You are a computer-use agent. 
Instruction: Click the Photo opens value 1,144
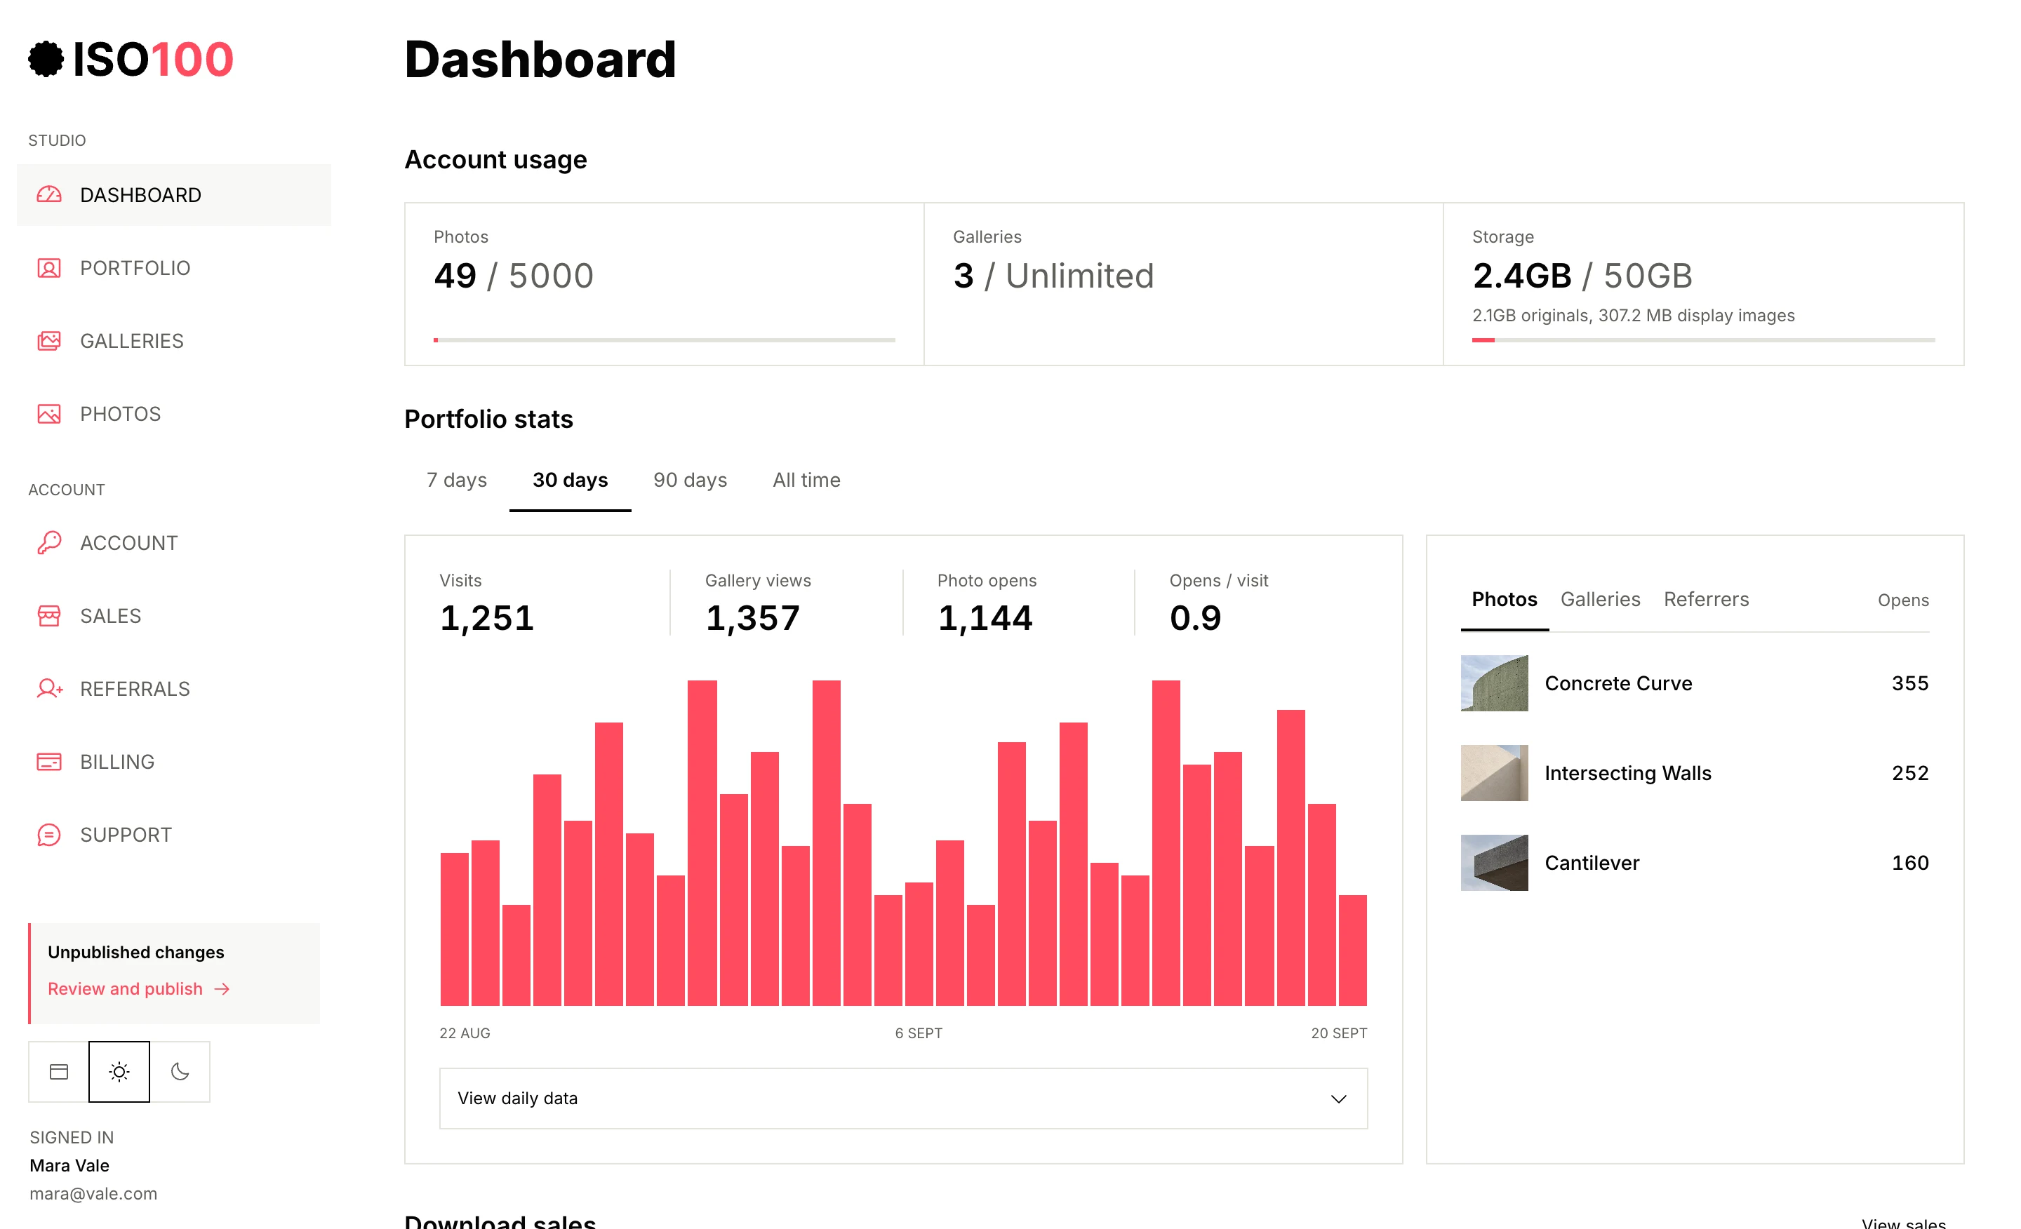(985, 617)
